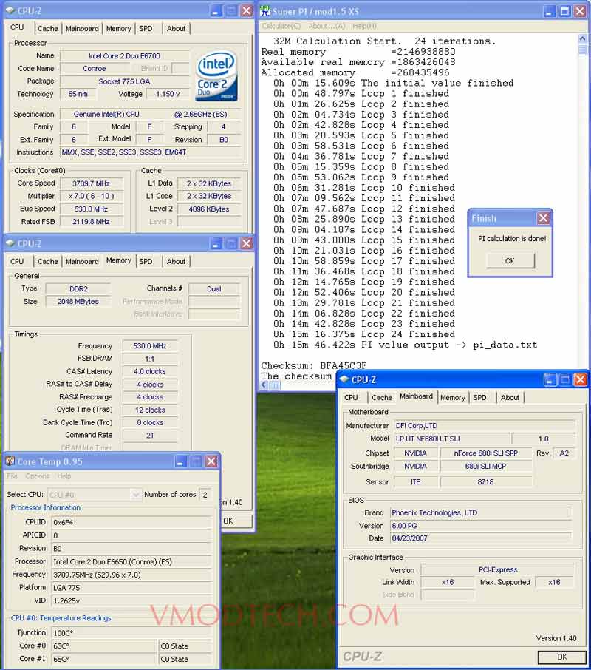Click the FSB:DRAM ratio value 1:1
This screenshot has width=591, height=670.
(150, 359)
